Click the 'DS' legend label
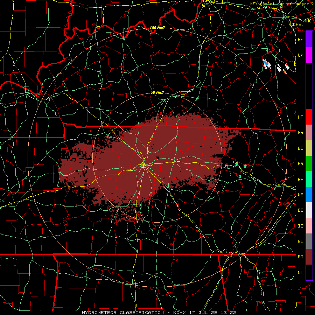This screenshot has width=315, height=315. [301, 210]
